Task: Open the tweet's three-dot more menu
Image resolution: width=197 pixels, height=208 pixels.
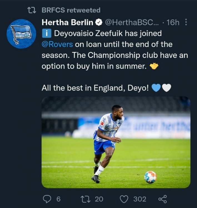Action: tap(186, 22)
